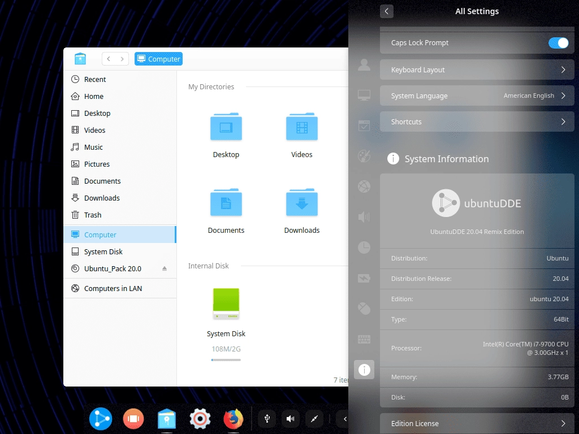Click volume tray icon in dock
This screenshot has height=434, width=579.
pos(291,419)
